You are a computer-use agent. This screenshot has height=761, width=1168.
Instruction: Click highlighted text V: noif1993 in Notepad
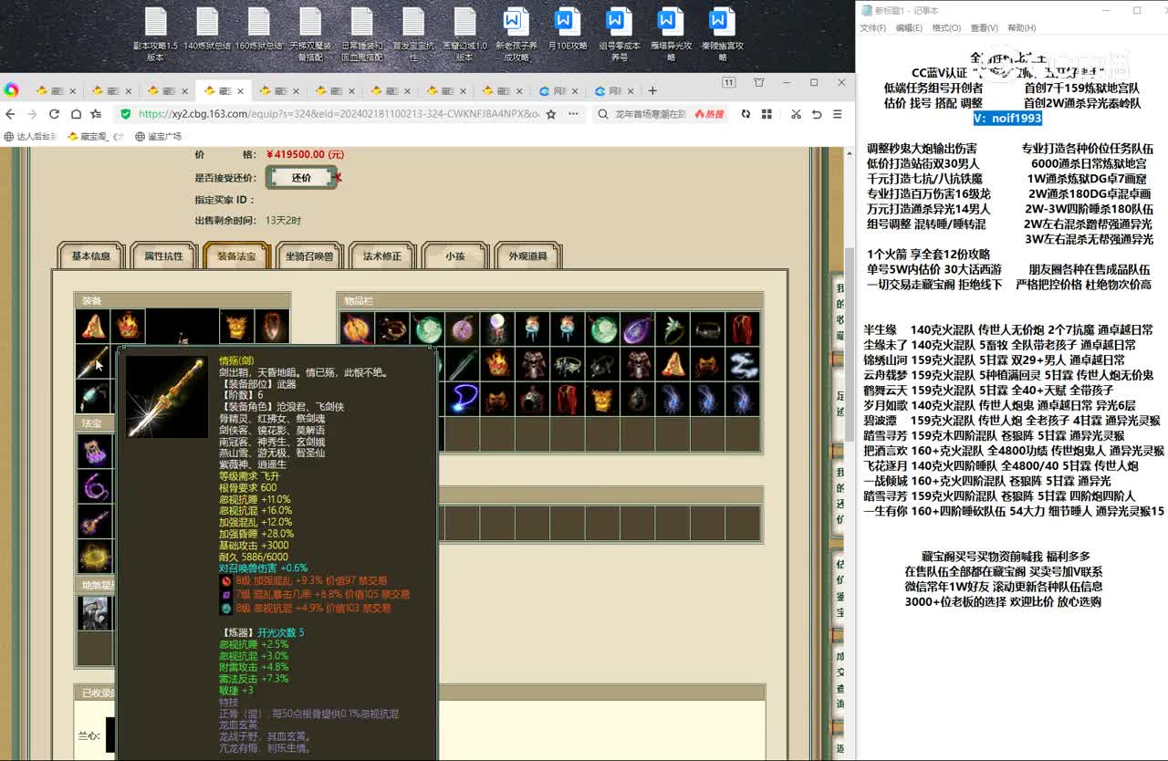(1007, 119)
